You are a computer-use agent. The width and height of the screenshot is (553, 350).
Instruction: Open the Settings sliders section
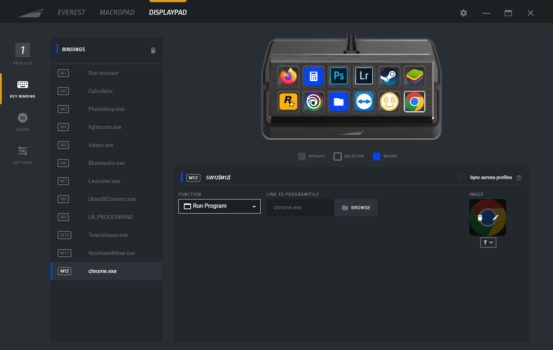[x=23, y=155]
